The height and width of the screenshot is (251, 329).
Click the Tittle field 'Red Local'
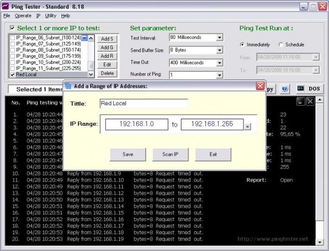click(x=144, y=103)
